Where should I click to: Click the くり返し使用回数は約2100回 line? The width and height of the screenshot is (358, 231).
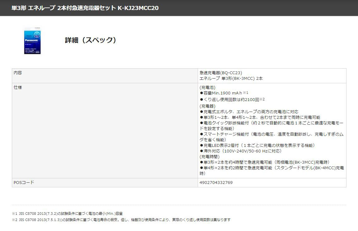(x=232, y=99)
